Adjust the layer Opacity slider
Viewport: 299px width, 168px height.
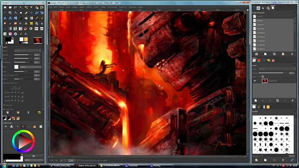[273, 73]
